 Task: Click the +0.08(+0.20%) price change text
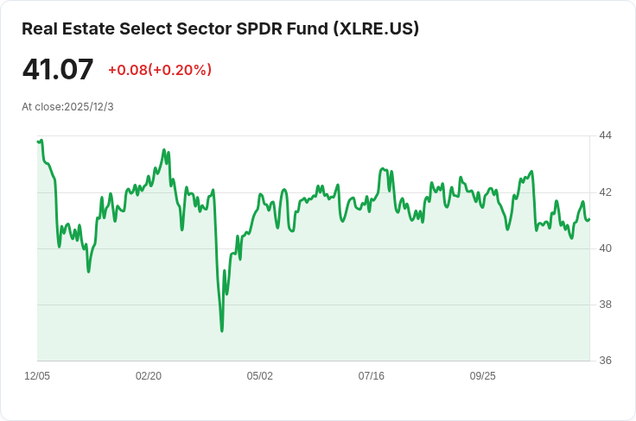(x=160, y=70)
